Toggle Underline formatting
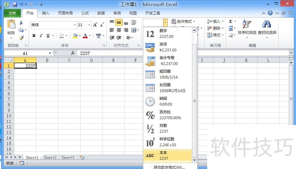The image size is (296, 169). point(48,36)
